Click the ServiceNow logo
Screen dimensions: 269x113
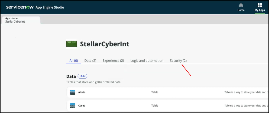tap(20, 7)
